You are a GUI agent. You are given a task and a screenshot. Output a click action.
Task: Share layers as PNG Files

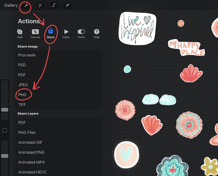(x=58, y=132)
